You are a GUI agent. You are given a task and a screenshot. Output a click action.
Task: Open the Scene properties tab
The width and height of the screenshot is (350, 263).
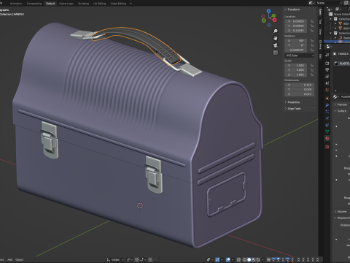coord(327,83)
